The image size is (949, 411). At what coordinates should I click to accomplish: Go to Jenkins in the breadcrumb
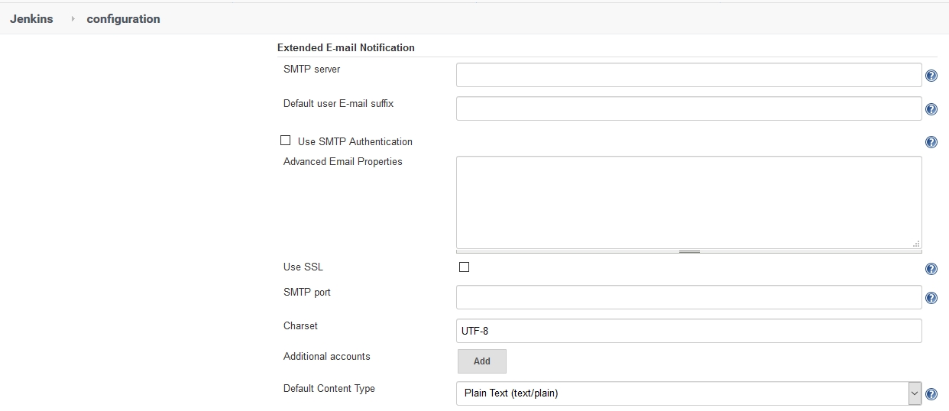pos(31,19)
